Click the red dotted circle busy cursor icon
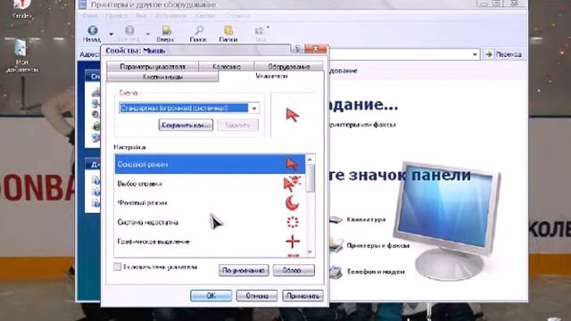Screen dimensions: 571x321 (293, 222)
